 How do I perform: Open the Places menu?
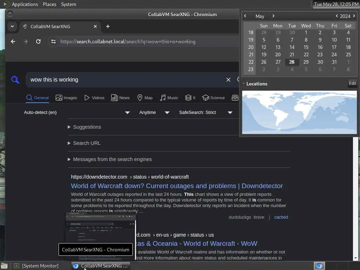point(49,4)
